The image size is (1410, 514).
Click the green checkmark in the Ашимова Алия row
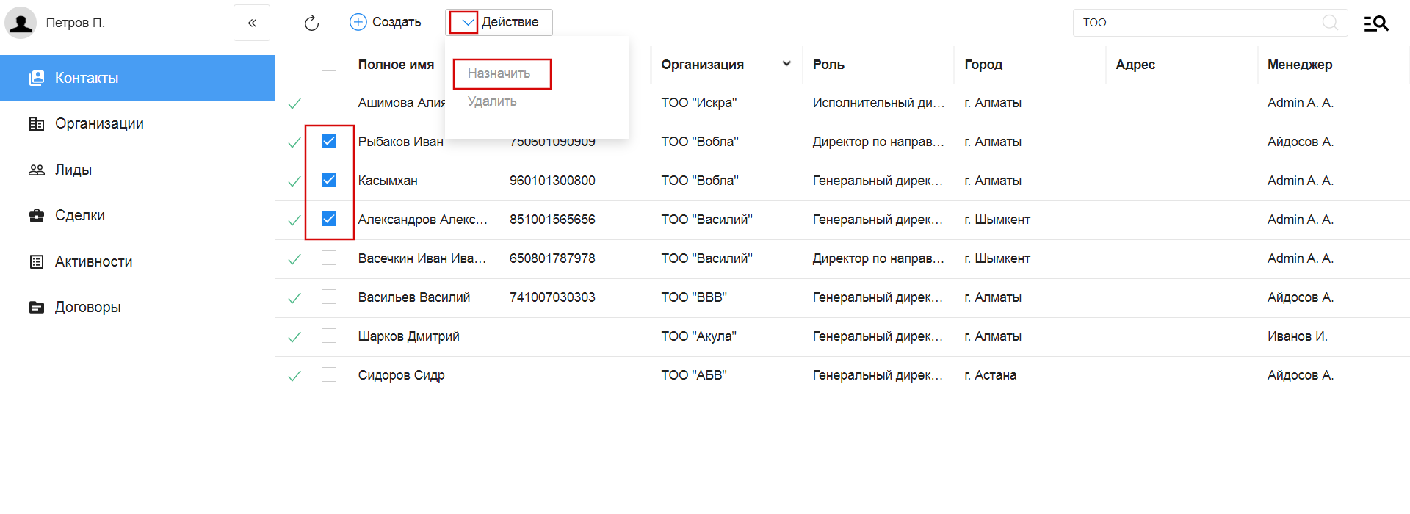(x=294, y=104)
